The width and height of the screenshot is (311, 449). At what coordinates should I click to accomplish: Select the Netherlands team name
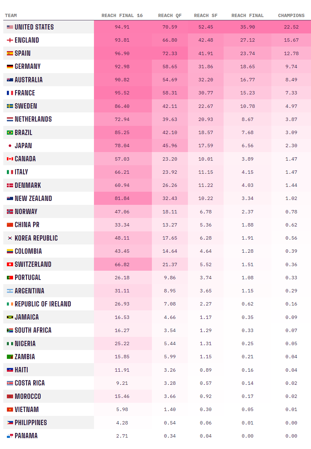pyautogui.click(x=33, y=119)
